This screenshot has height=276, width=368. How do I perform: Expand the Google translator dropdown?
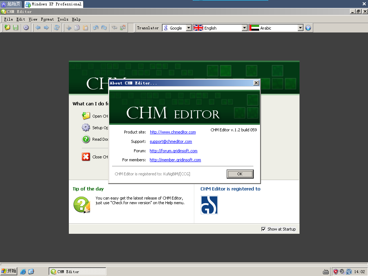point(189,28)
